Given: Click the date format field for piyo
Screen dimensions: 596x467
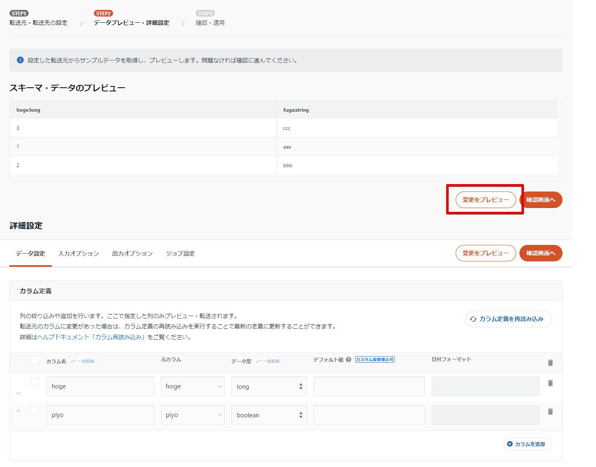Looking at the screenshot, I should pos(485,415).
